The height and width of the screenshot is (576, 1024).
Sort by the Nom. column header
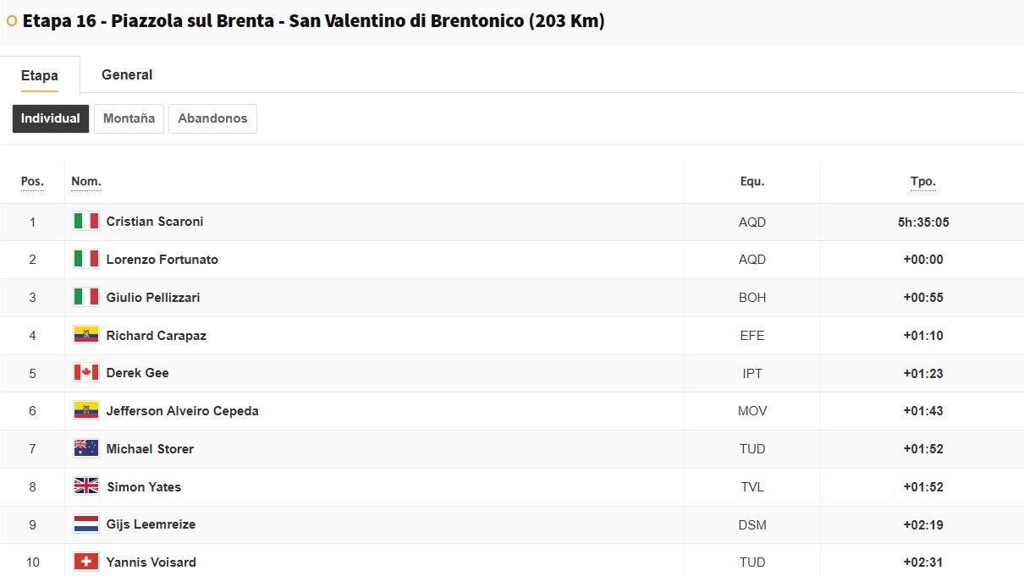[x=86, y=182]
